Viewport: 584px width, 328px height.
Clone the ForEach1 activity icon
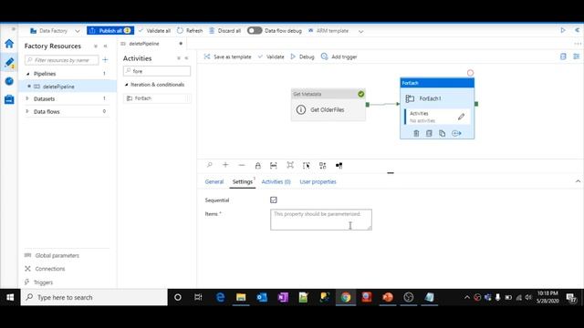442,133
